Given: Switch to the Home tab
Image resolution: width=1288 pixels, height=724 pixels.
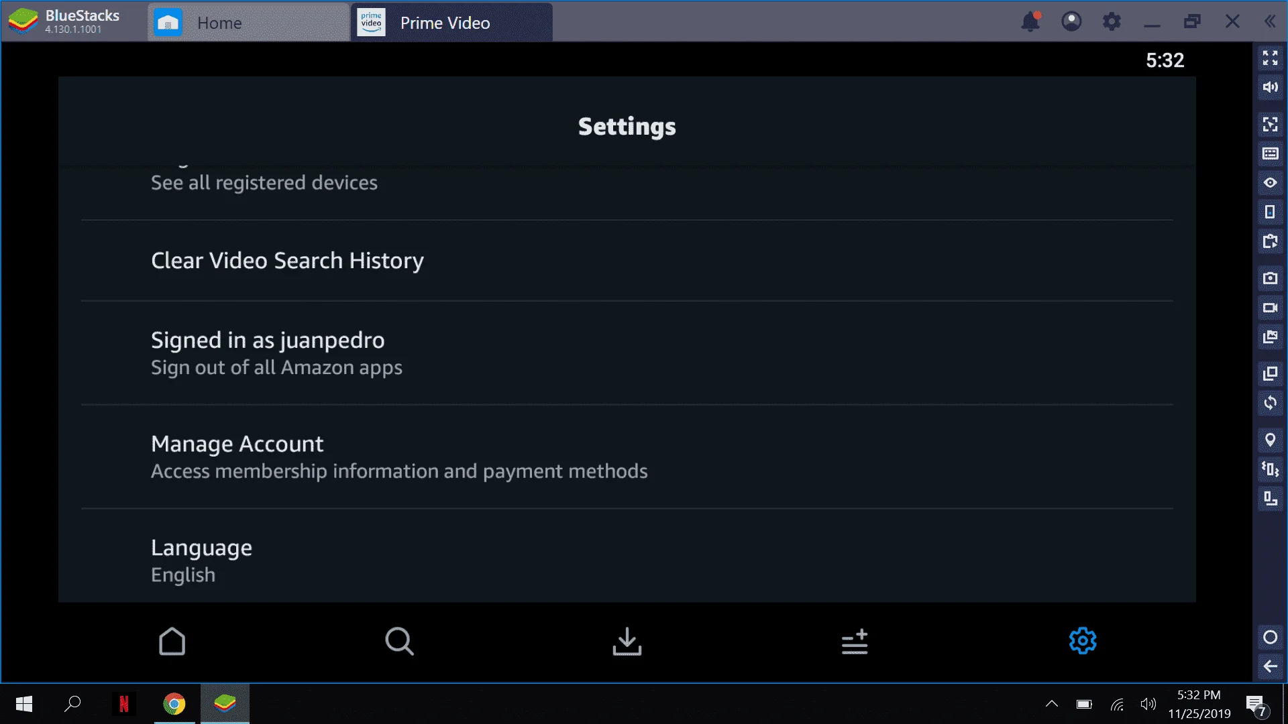Looking at the screenshot, I should pyautogui.click(x=248, y=23).
